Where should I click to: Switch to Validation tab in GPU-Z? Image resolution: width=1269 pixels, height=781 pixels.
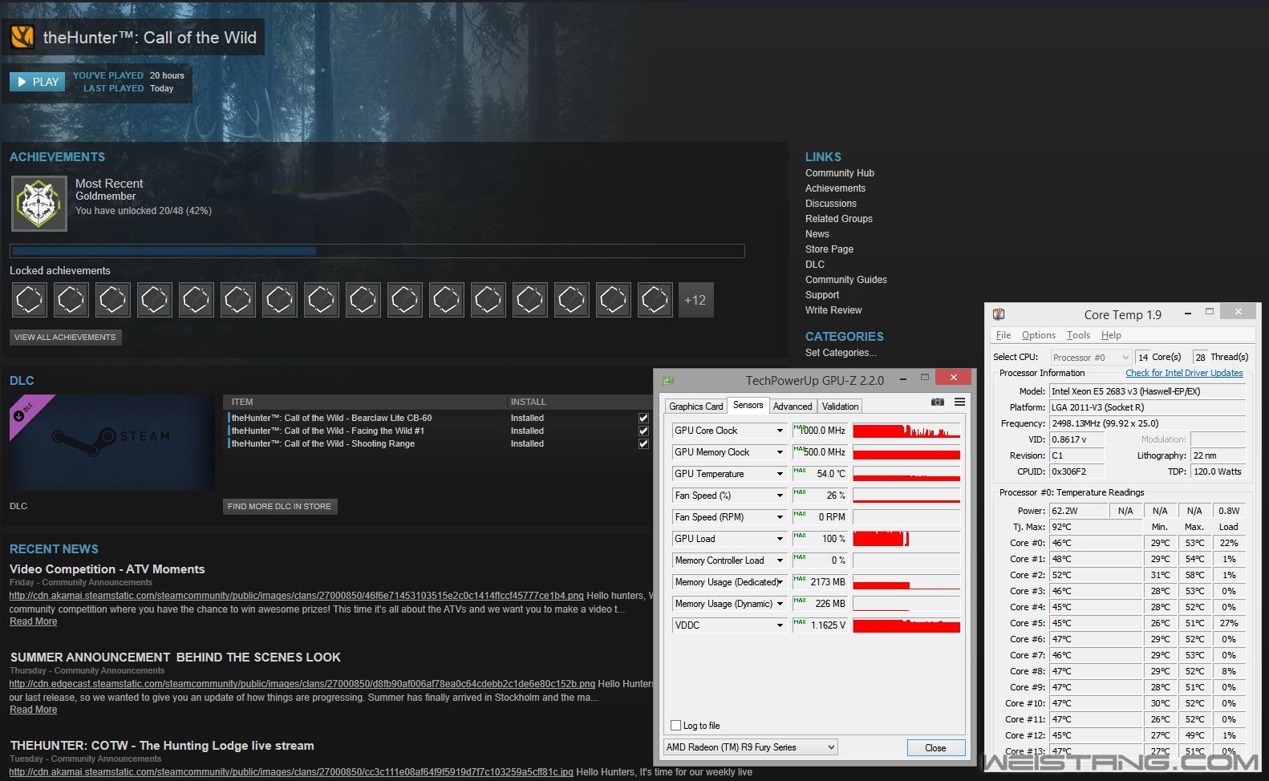tap(840, 407)
